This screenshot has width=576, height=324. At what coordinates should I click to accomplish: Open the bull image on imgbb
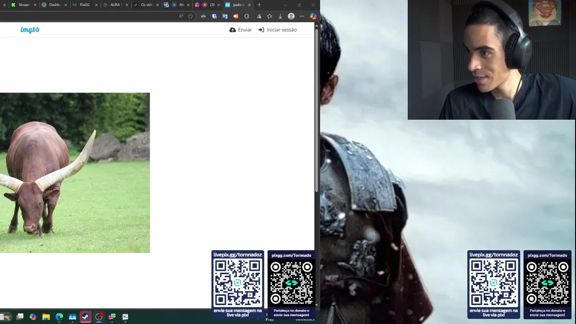point(75,173)
